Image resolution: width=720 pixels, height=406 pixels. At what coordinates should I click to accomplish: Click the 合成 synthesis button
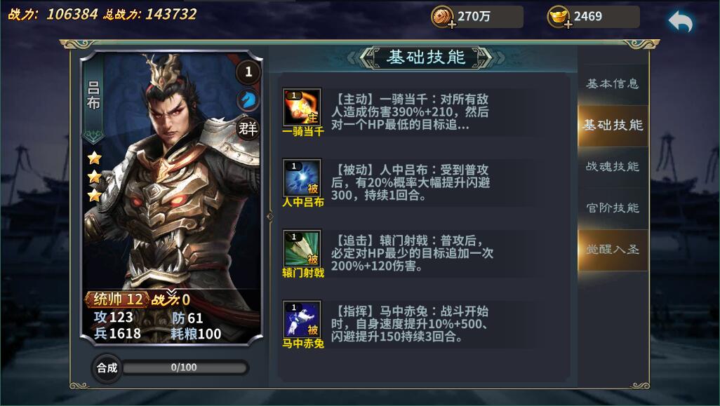click(107, 367)
